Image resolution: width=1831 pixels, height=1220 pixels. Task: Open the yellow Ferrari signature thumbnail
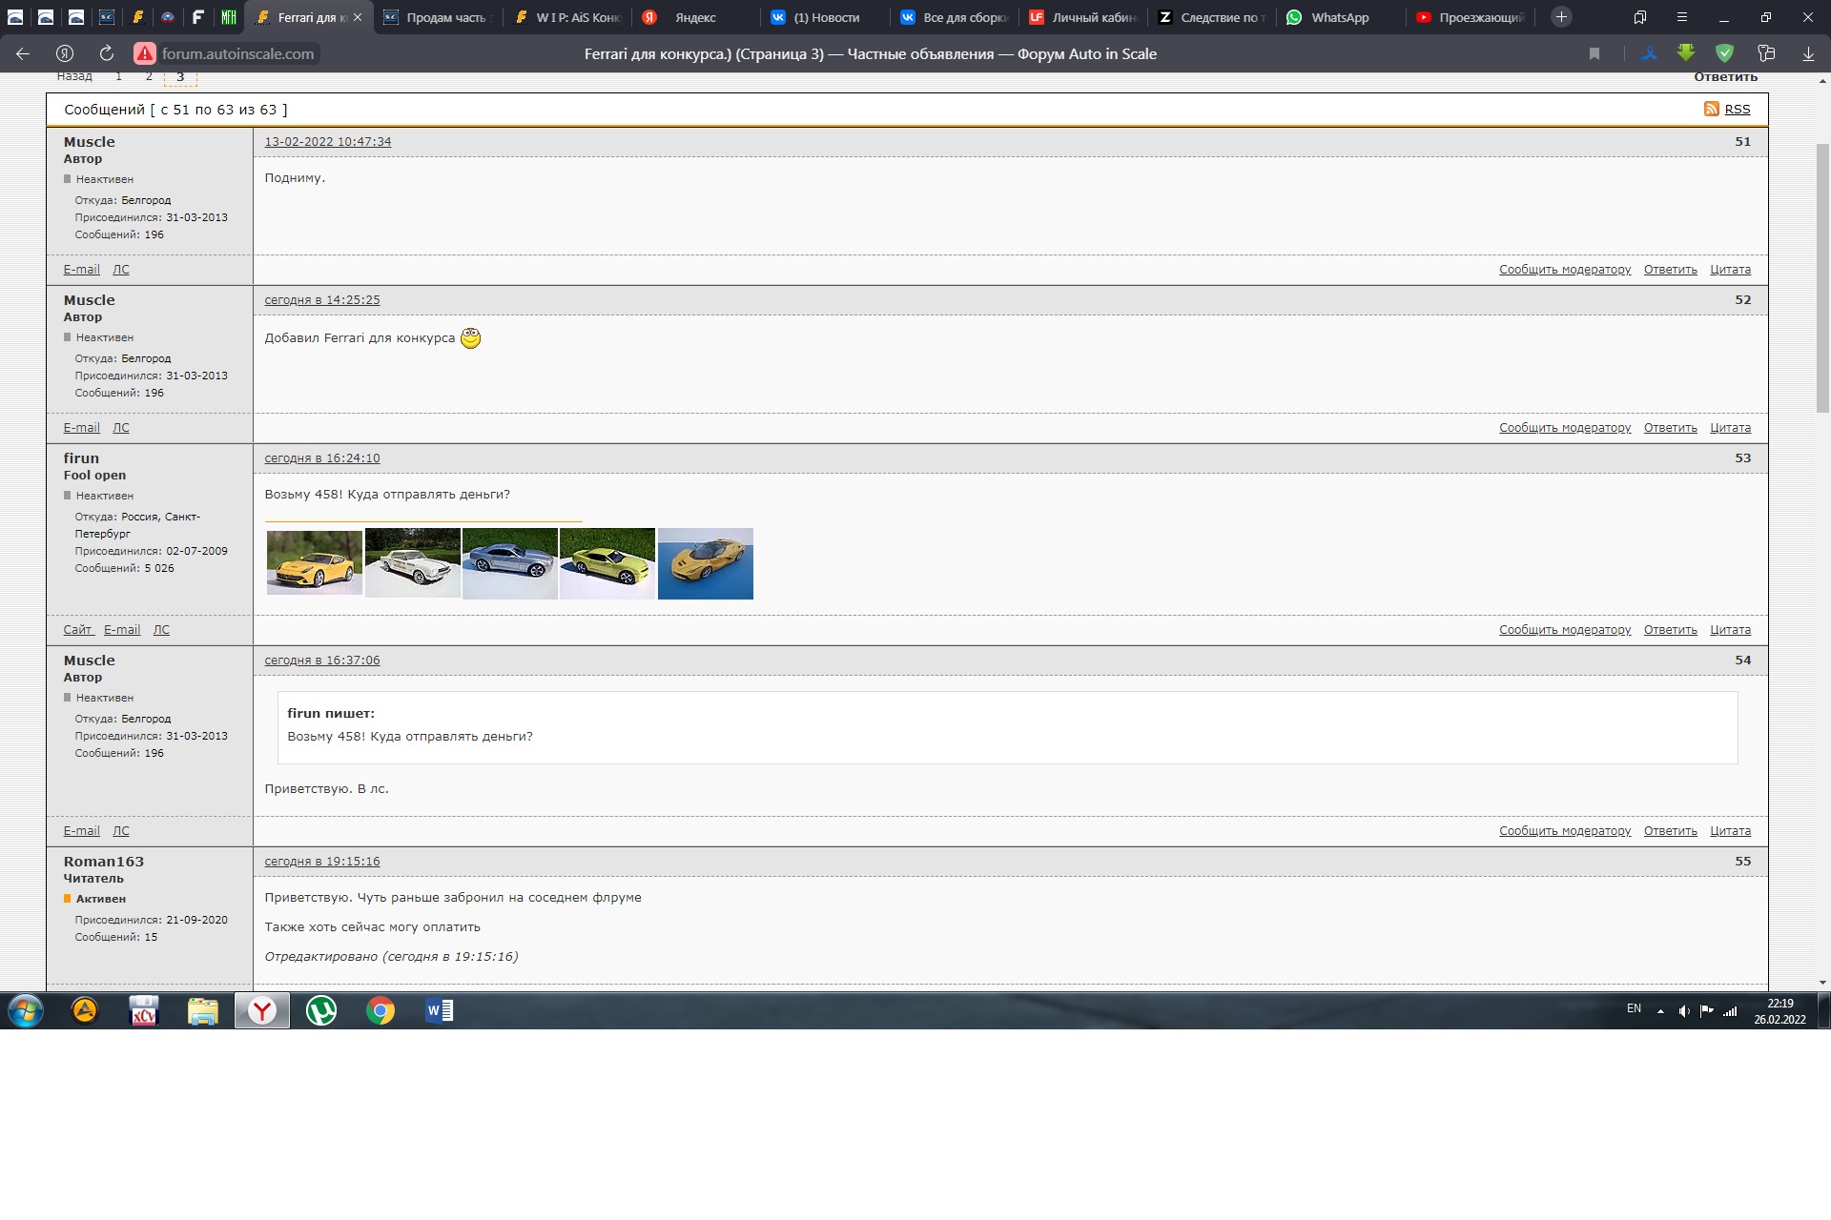pyautogui.click(x=315, y=562)
